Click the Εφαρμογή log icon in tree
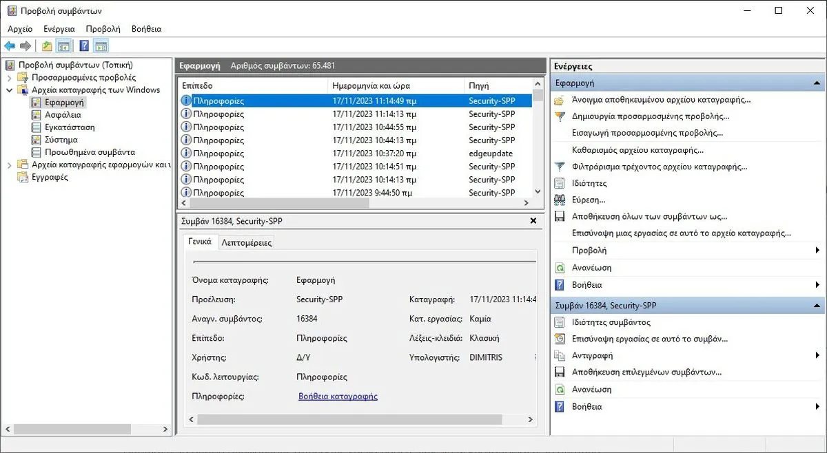 pos(37,103)
